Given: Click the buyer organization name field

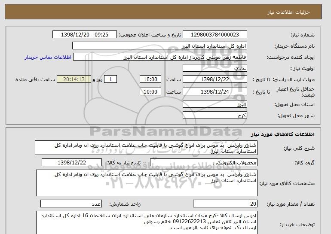Looking at the screenshot, I should coord(159,46).
